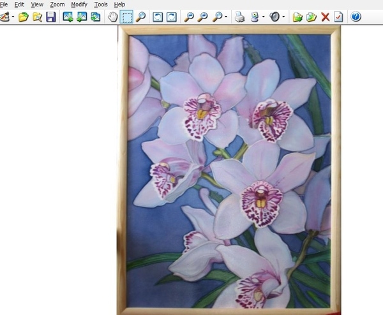The width and height of the screenshot is (383, 315).
Task: Click the folder with green arrow icon
Action: tap(297, 17)
